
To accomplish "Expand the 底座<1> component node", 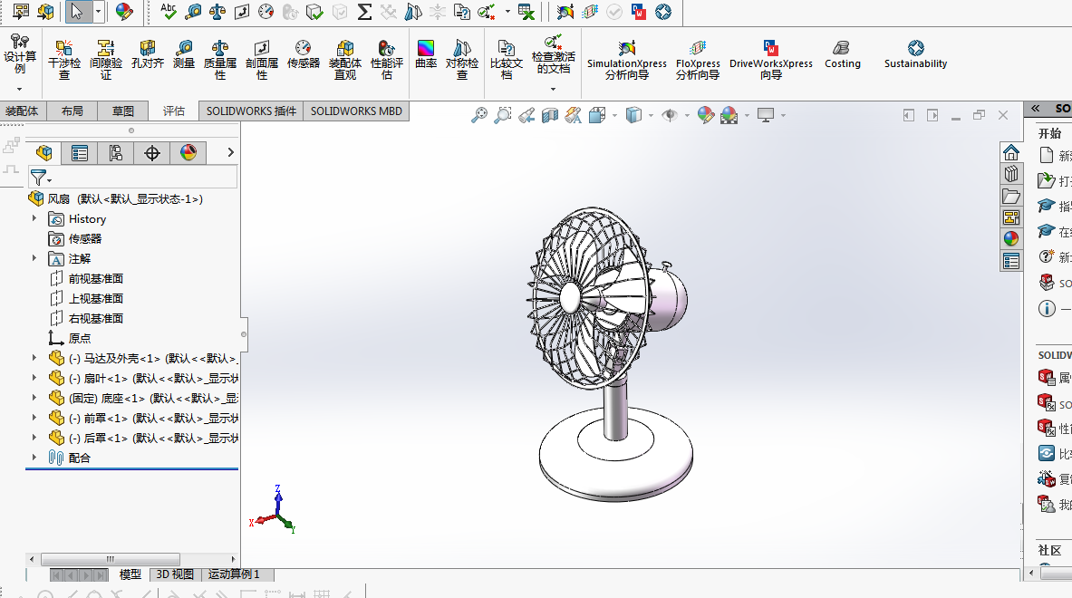I will point(34,398).
